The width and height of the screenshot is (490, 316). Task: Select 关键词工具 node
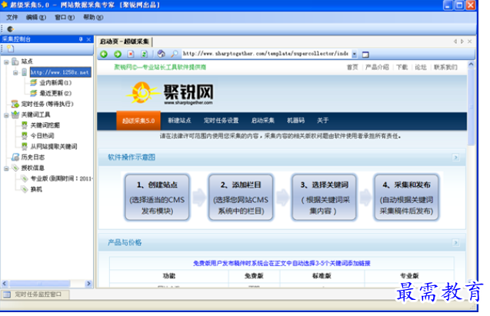35,115
